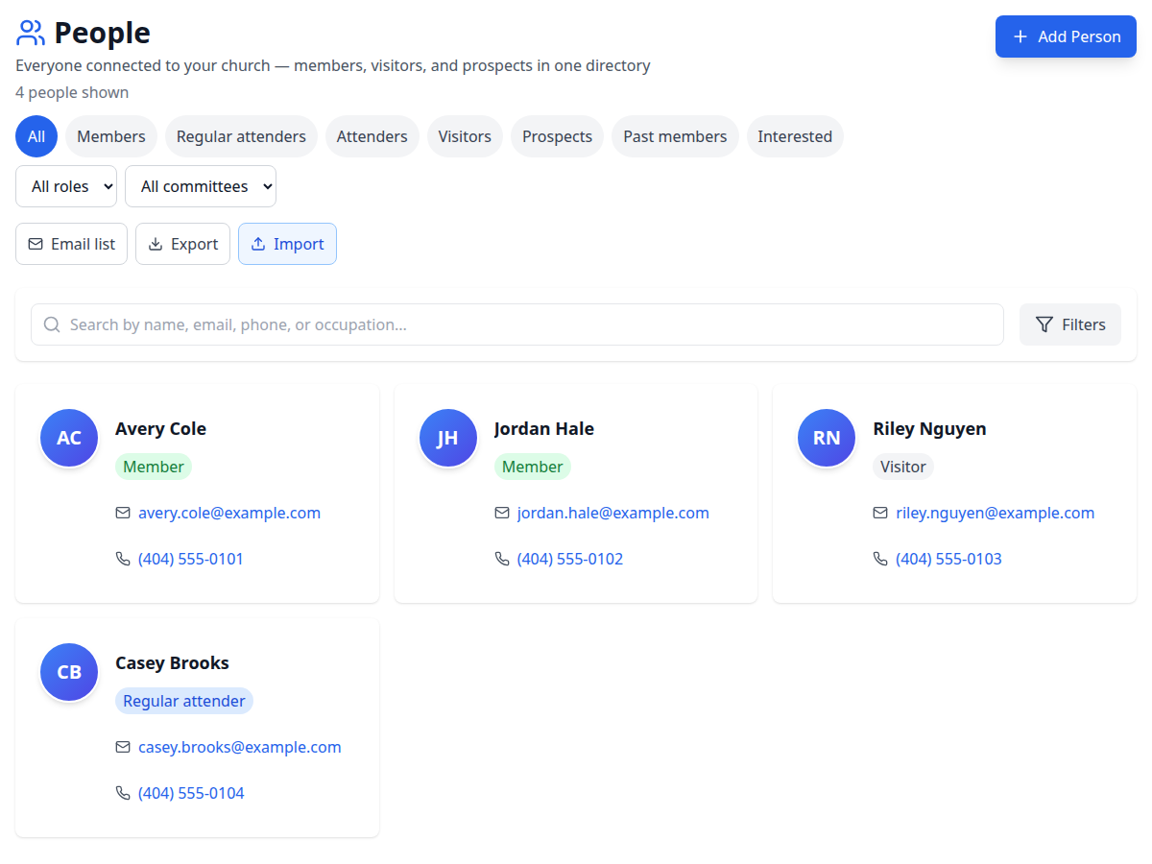Switch to the Attenders filter

(372, 136)
